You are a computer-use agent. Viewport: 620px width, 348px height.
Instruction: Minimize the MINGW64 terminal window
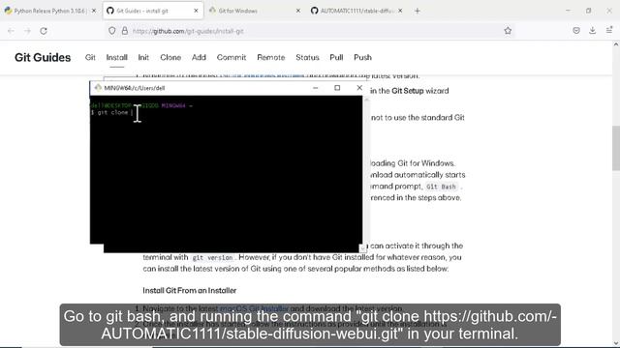coord(315,88)
